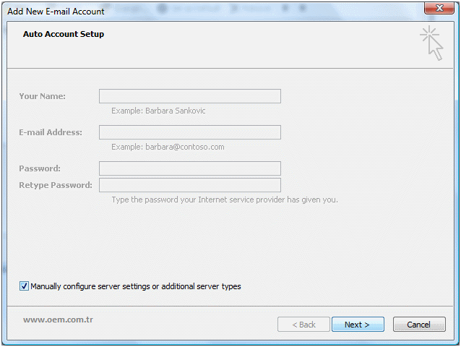Screen dimensions: 461x347
Task: Click the 'Example: barbara@contoso.com' hint text
Action: pos(168,147)
